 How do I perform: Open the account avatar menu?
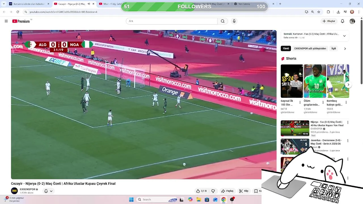click(352, 21)
